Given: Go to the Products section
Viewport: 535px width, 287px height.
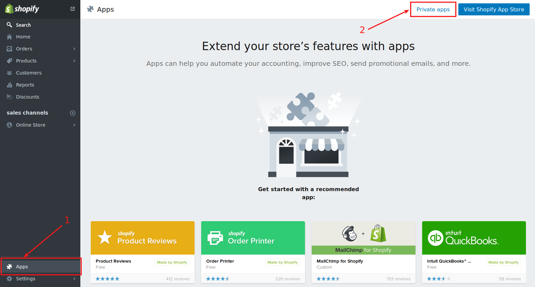Looking at the screenshot, I should pyautogui.click(x=40, y=61).
